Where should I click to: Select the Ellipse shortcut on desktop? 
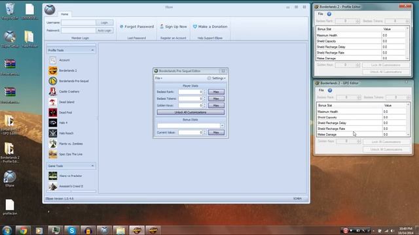click(10, 179)
